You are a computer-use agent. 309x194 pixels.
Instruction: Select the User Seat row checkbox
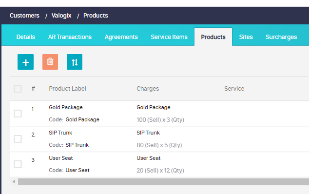pyautogui.click(x=18, y=164)
